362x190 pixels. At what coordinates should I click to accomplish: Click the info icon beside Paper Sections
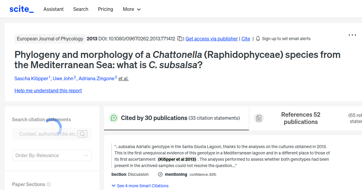[x=49, y=184]
